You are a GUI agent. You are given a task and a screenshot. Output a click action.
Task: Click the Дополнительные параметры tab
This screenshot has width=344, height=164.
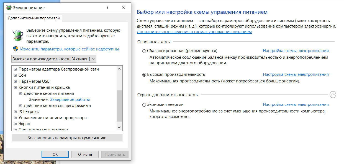(x=34, y=18)
